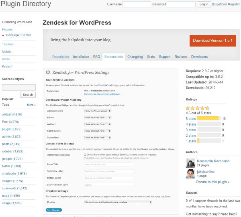Click Konstantin Kovshenin's avatar photo
This screenshot has width=241, height=217.
click(x=190, y=163)
